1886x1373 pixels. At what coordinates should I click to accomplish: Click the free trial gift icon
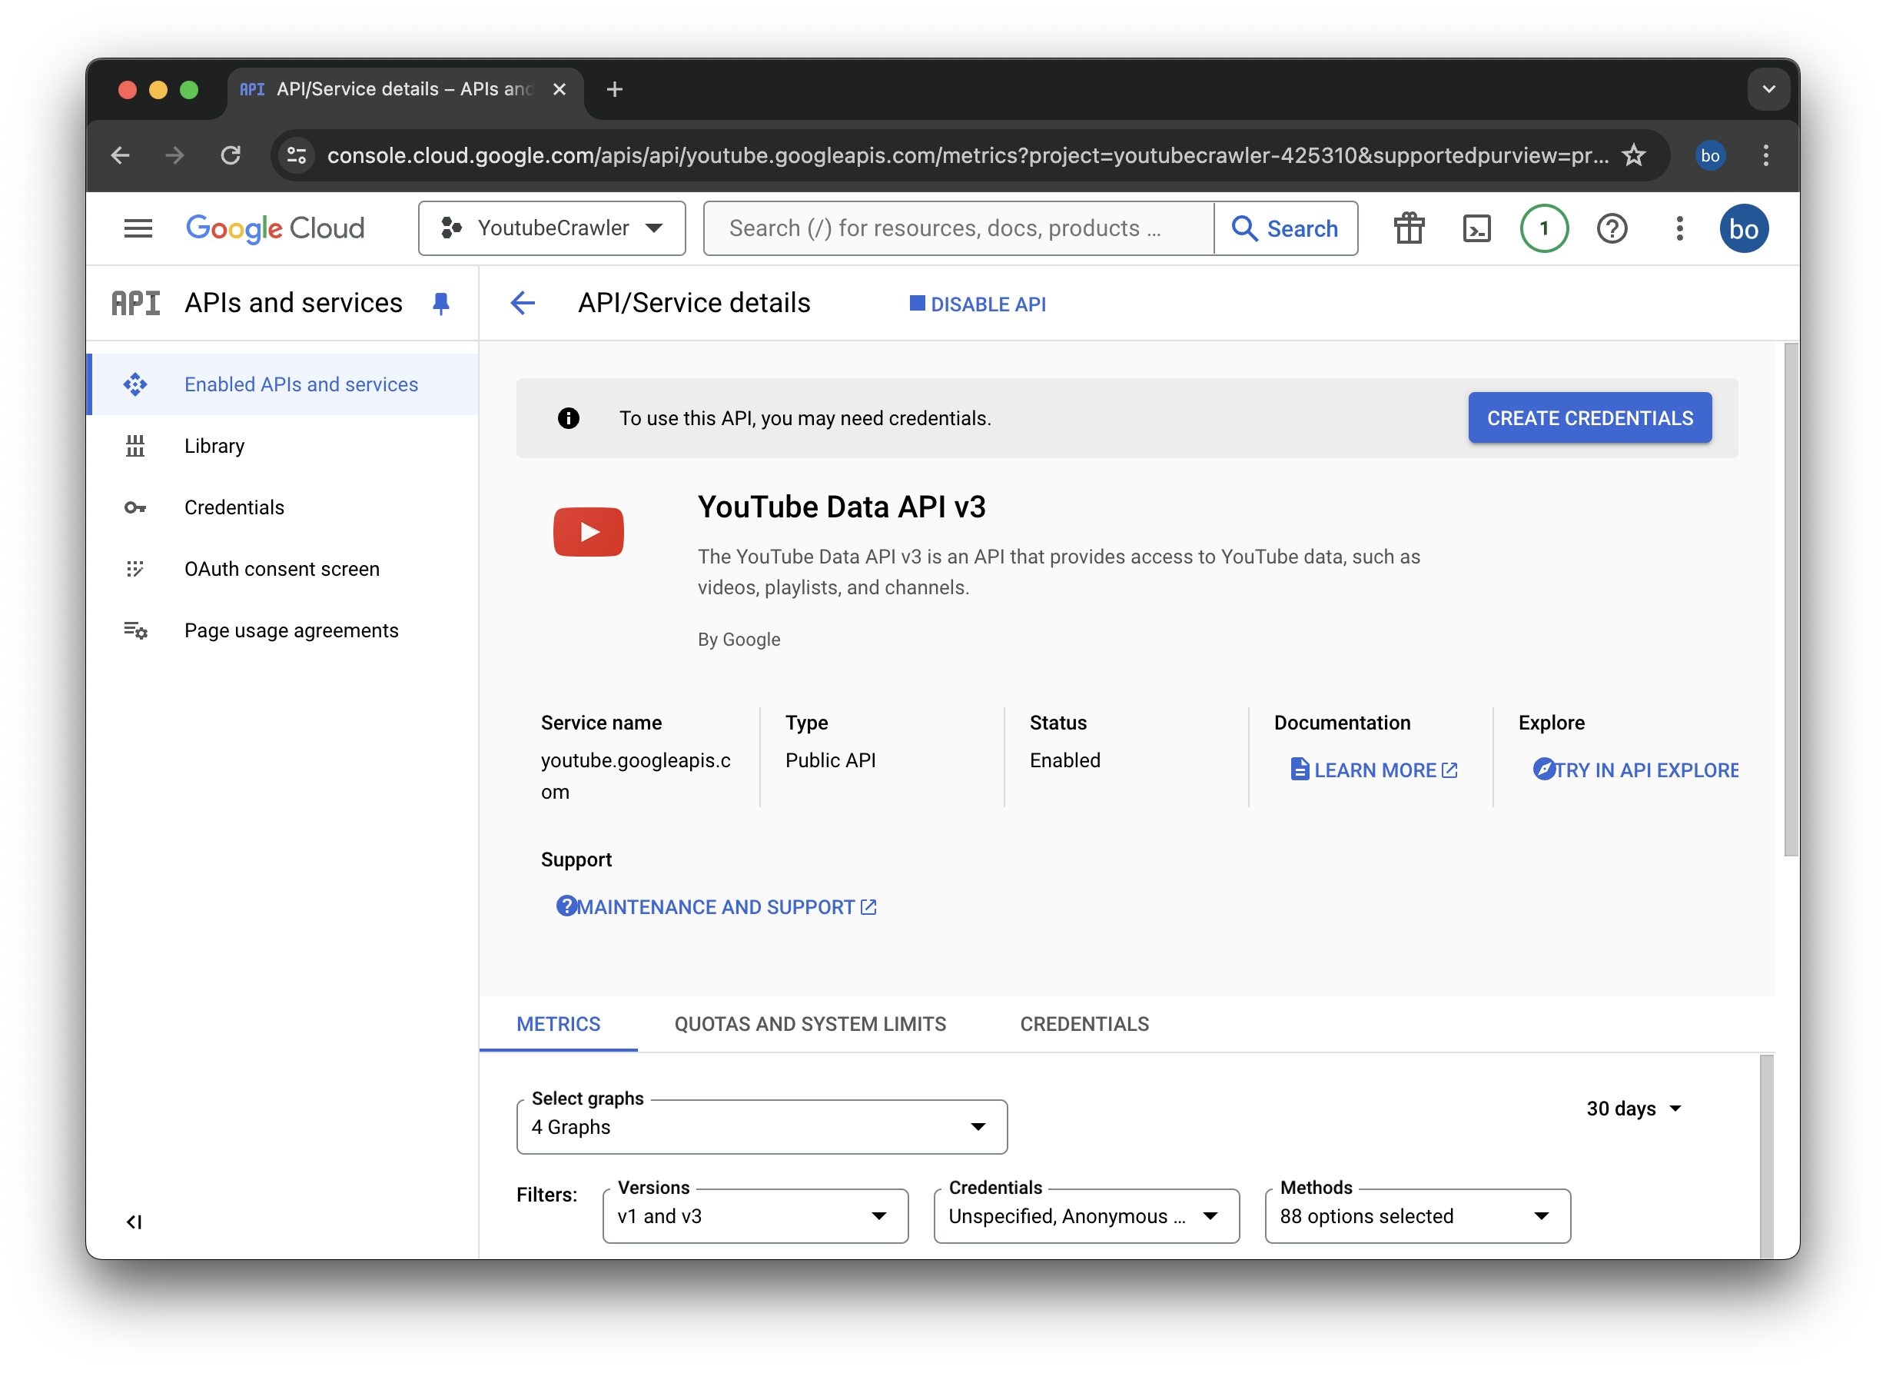1409,228
